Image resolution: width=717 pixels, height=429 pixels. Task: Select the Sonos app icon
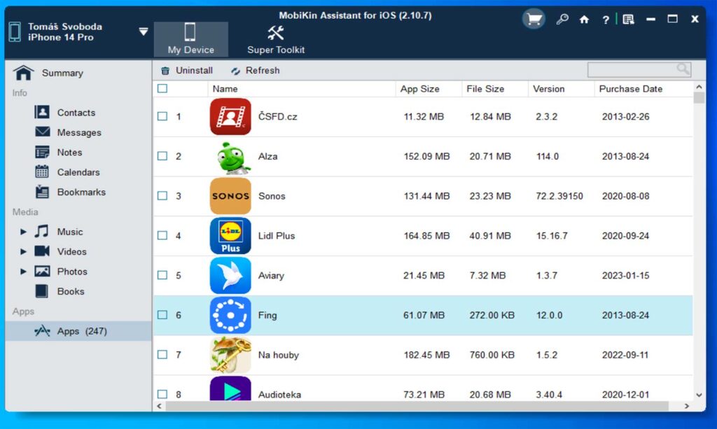pos(230,196)
